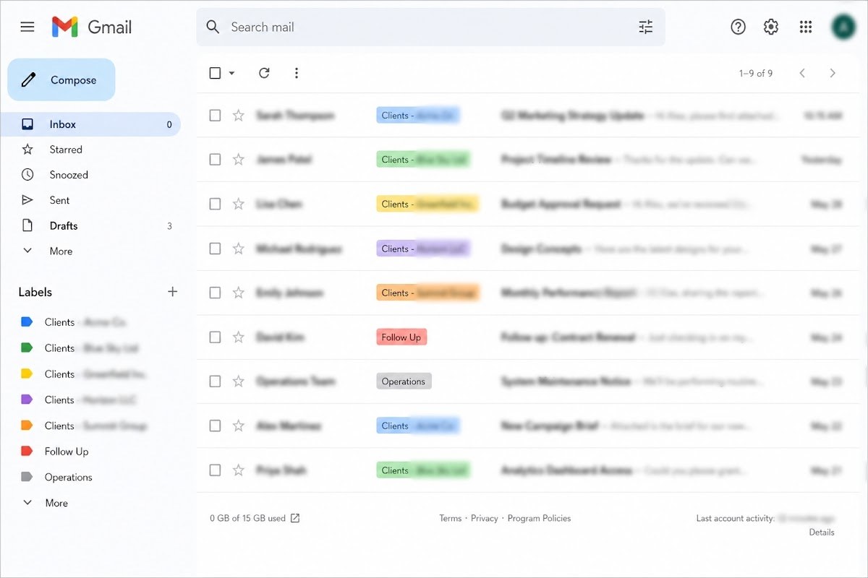Refresh the inbox
Image resolution: width=868 pixels, height=578 pixels.
tap(264, 73)
